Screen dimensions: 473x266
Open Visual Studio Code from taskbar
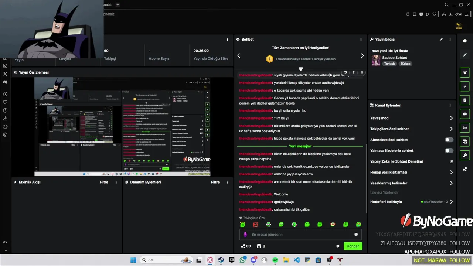[x=297, y=260]
